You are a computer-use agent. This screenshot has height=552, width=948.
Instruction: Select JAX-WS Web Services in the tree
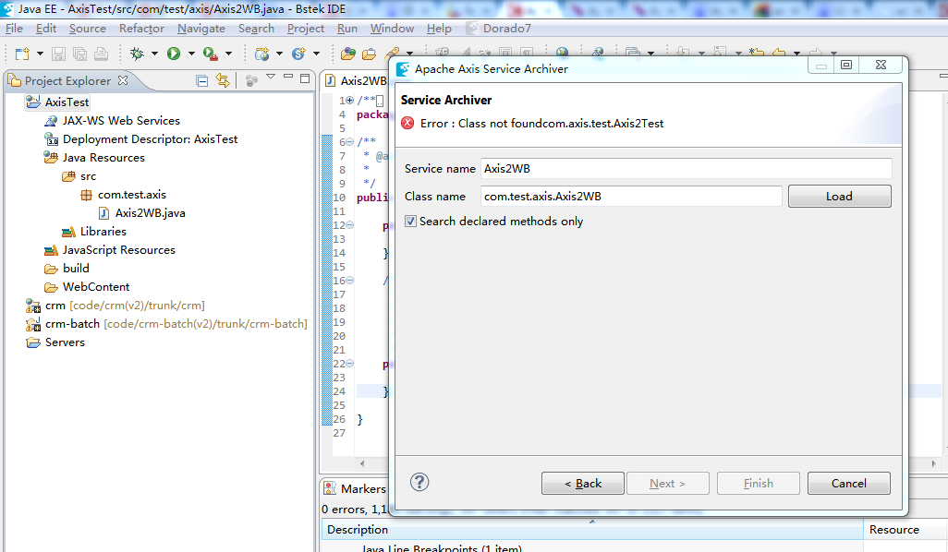(x=121, y=121)
